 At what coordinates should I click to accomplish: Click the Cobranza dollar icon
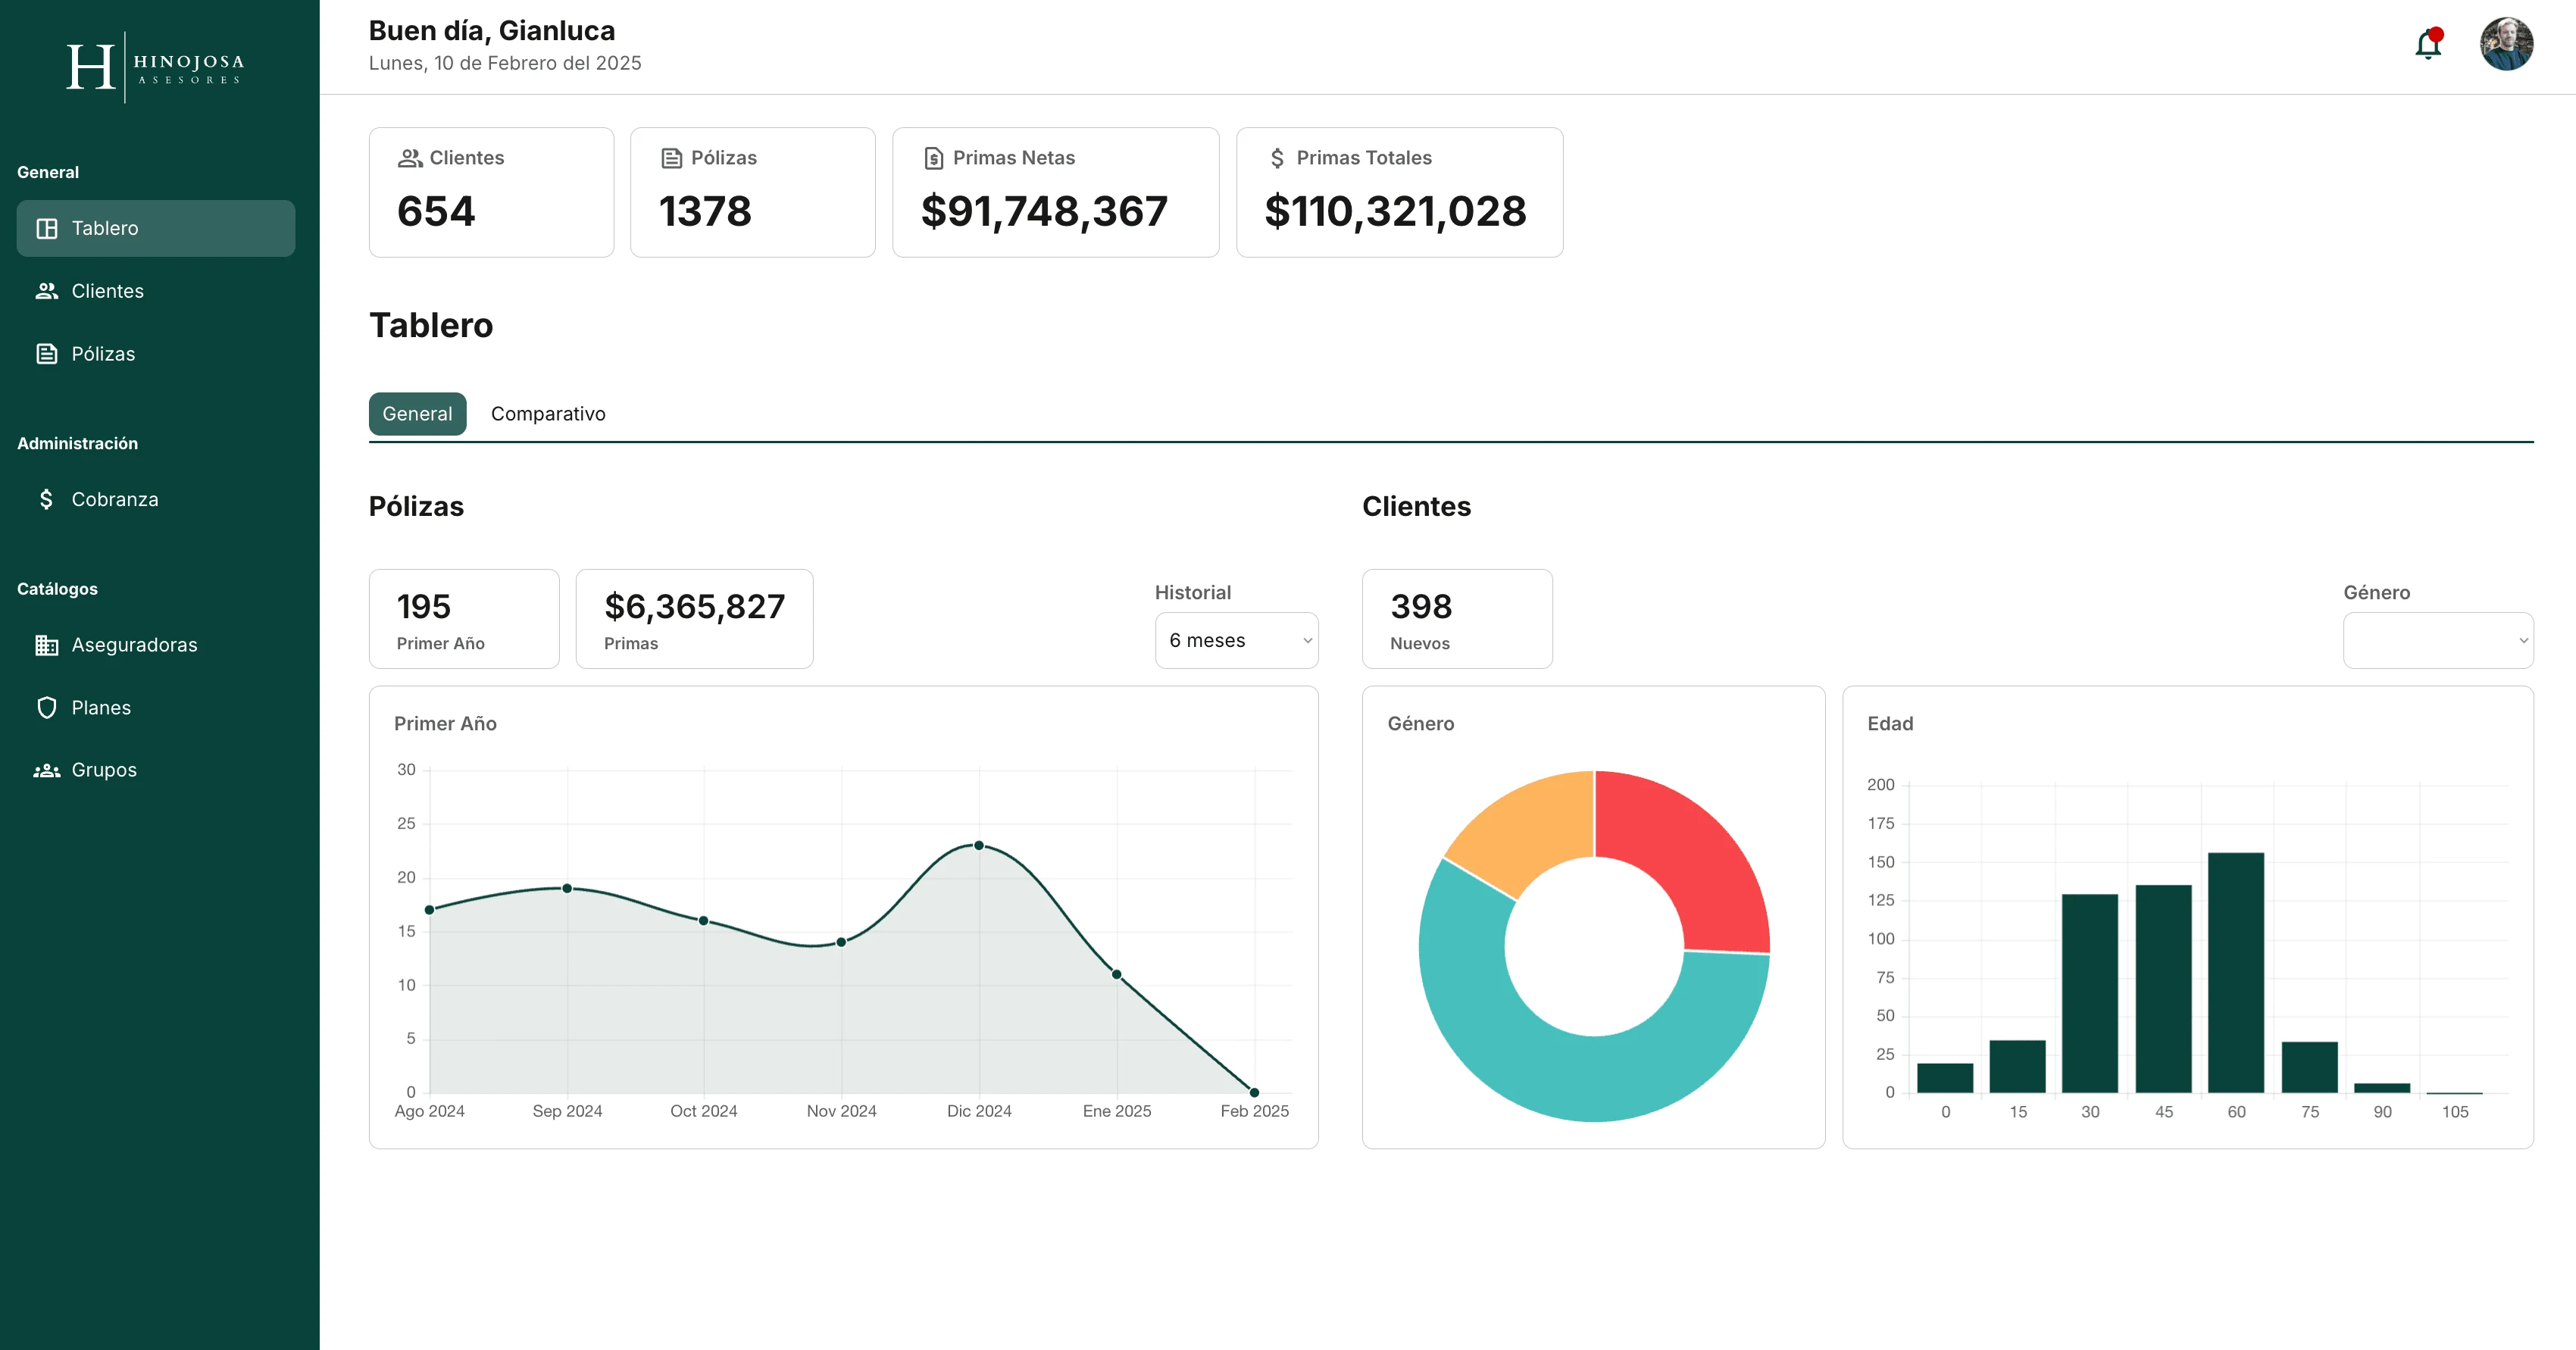[46, 499]
